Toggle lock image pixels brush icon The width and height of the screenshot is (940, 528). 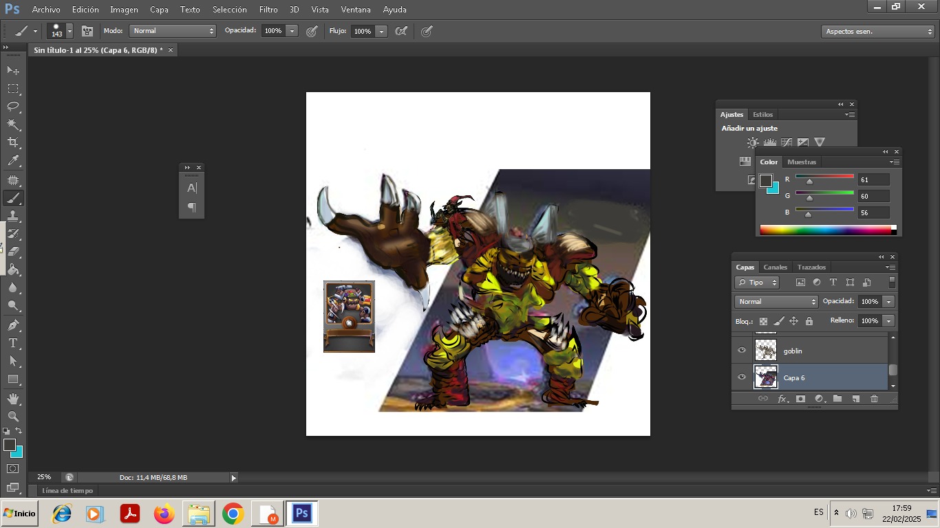779,321
